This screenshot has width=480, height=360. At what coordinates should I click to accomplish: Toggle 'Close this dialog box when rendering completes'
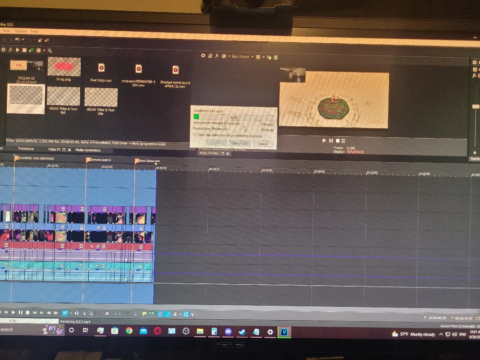pos(195,135)
